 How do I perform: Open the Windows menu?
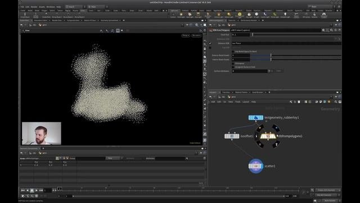tap(51, 7)
